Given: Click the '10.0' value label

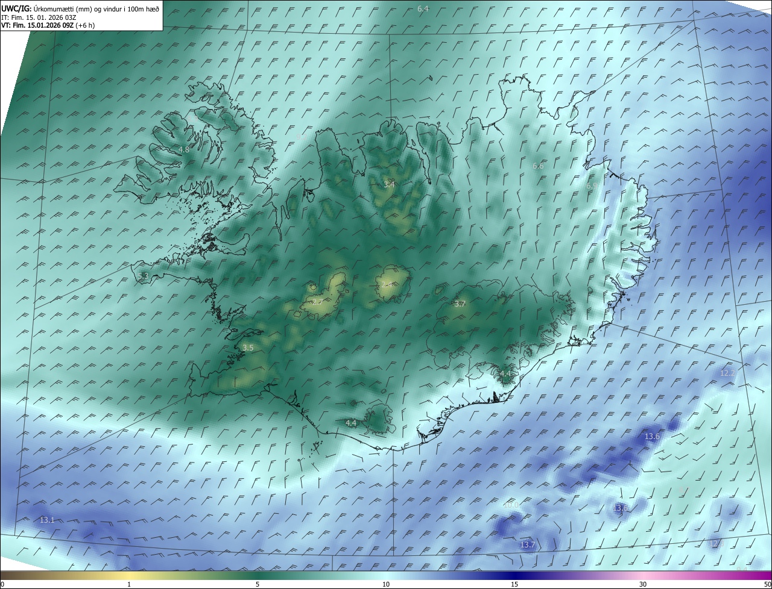Looking at the screenshot, I should point(511,505).
